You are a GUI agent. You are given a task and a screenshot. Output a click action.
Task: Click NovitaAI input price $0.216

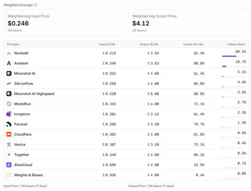tap(109, 53)
